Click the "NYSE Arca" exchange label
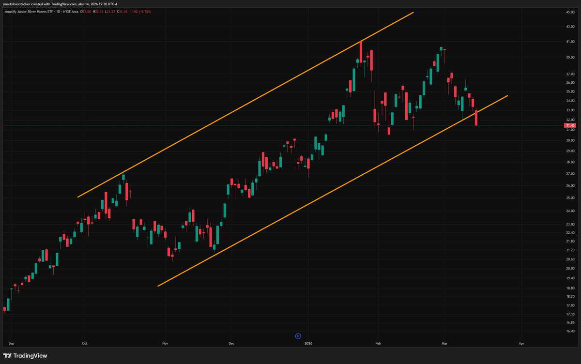581x364 pixels. [71, 11]
